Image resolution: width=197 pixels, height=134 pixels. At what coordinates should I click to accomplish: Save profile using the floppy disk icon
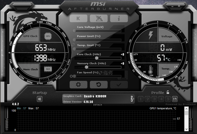pos(175,99)
